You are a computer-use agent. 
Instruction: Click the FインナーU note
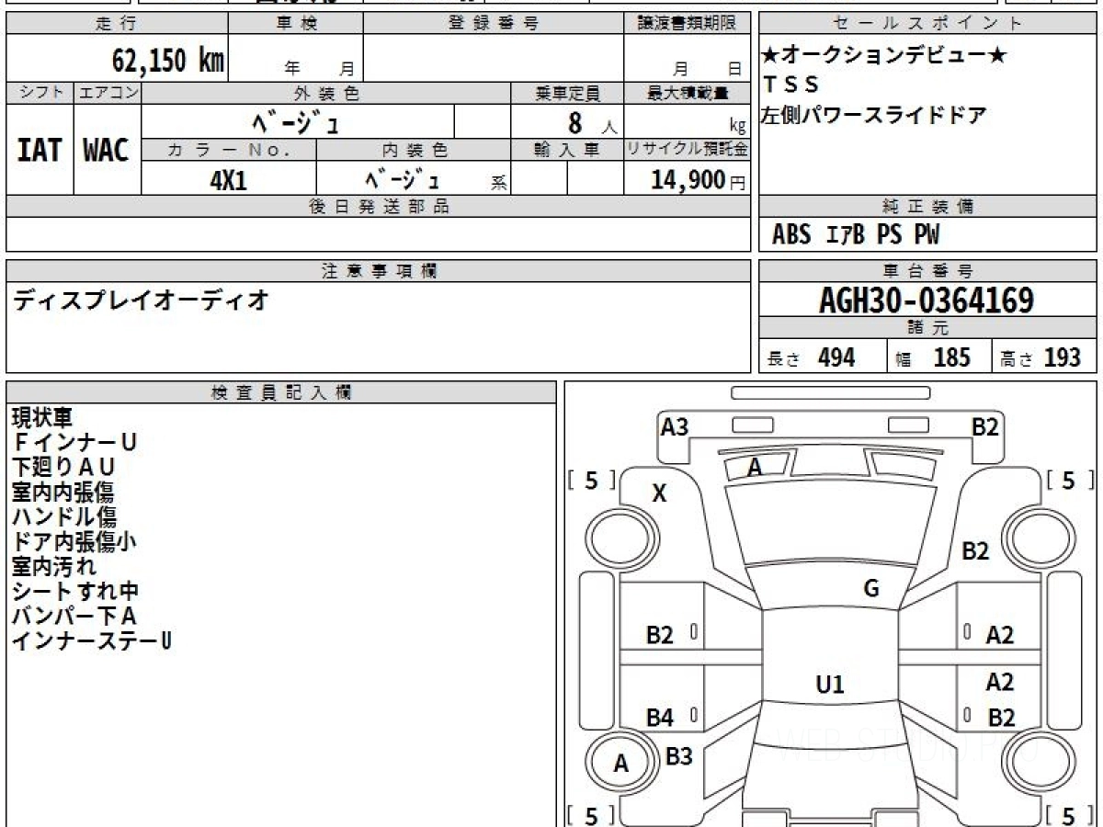pos(74,443)
